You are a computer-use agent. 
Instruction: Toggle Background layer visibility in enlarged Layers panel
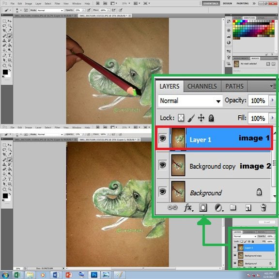coord(162,192)
